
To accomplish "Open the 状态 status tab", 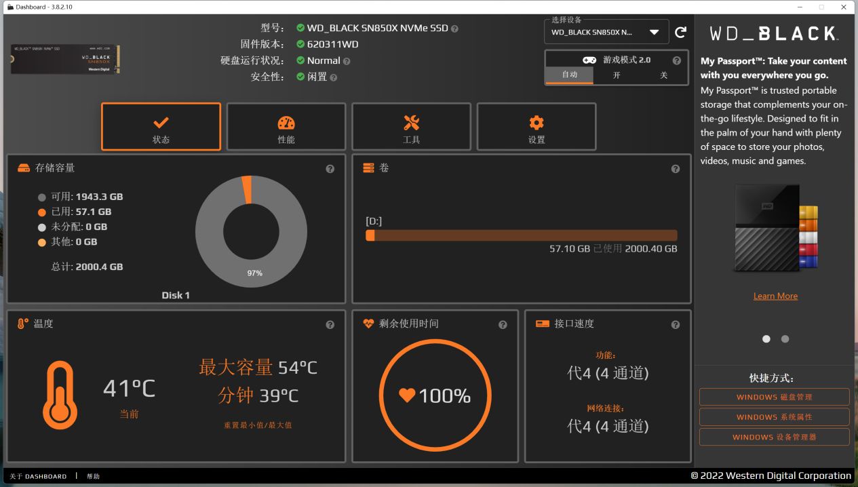I will (161, 127).
